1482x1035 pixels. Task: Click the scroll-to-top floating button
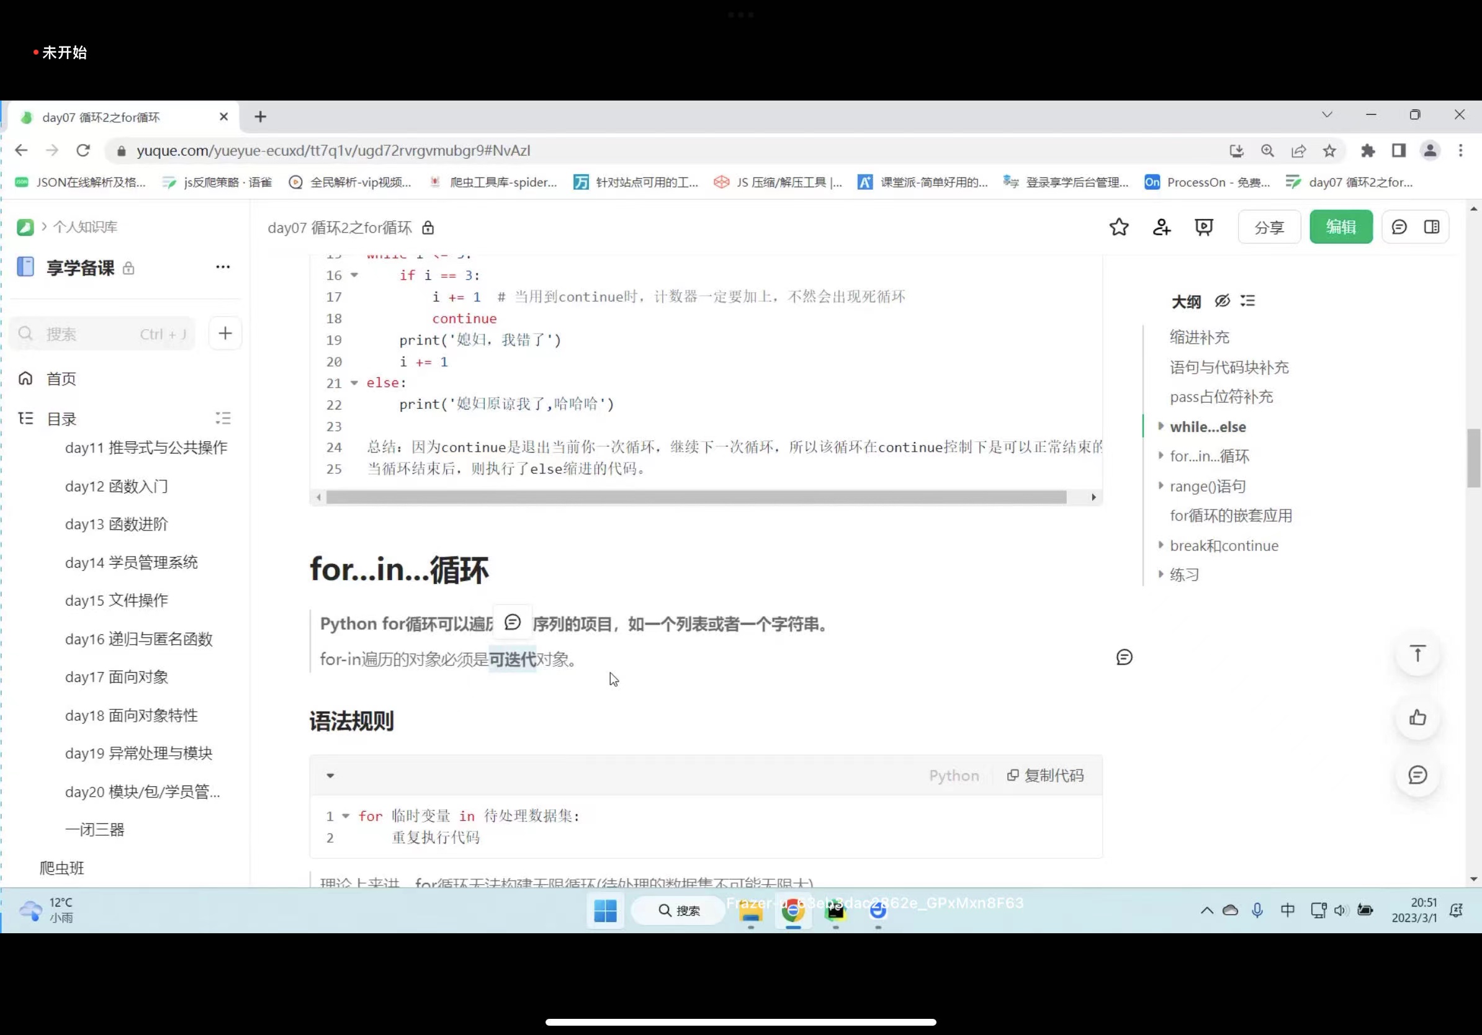pyautogui.click(x=1417, y=653)
